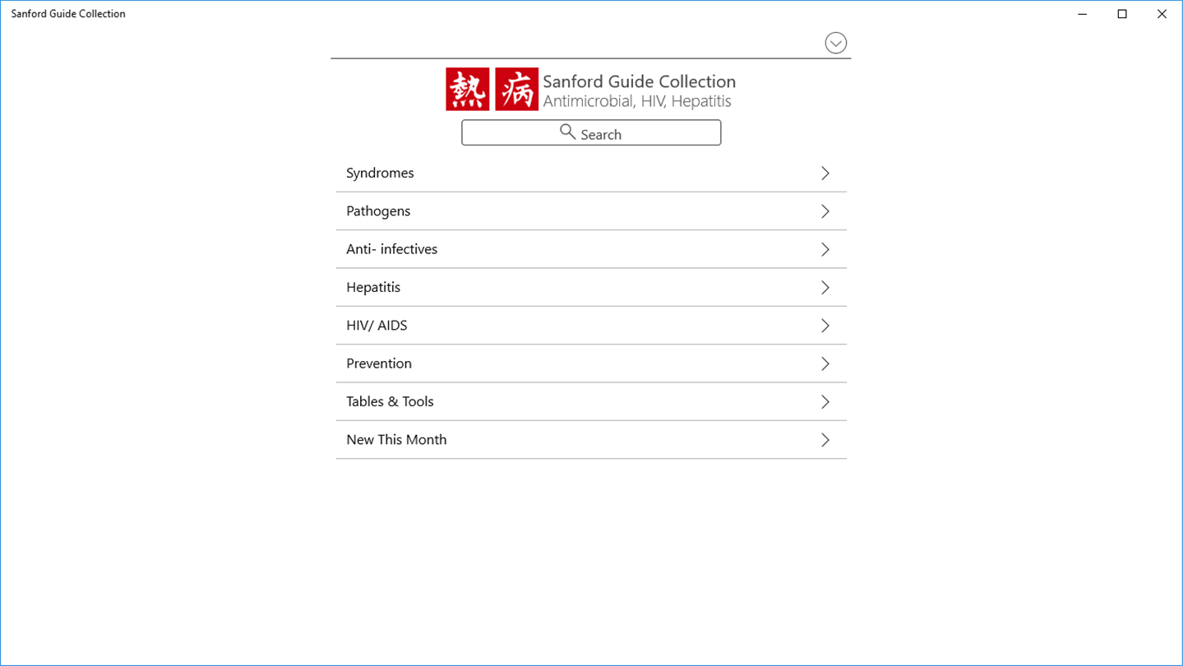
Task: Open the Pathogens section
Action: point(378,211)
